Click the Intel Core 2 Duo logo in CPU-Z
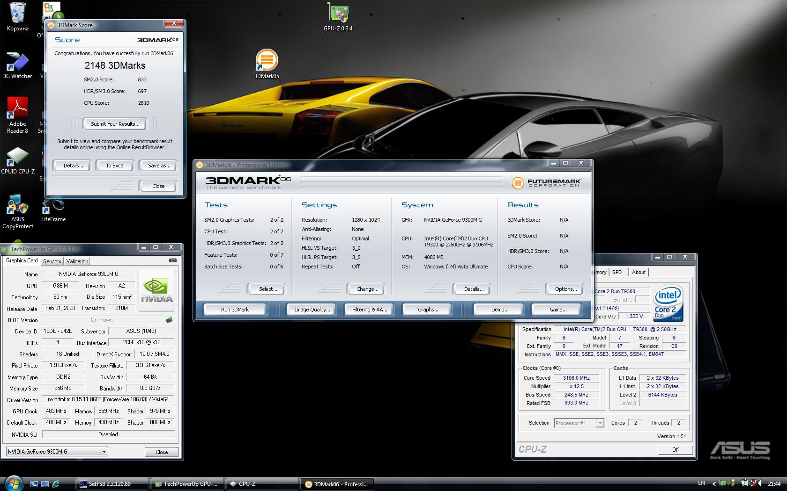This screenshot has height=491, width=787. tap(668, 303)
